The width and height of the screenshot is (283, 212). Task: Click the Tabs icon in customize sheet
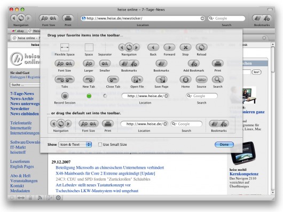point(65,80)
